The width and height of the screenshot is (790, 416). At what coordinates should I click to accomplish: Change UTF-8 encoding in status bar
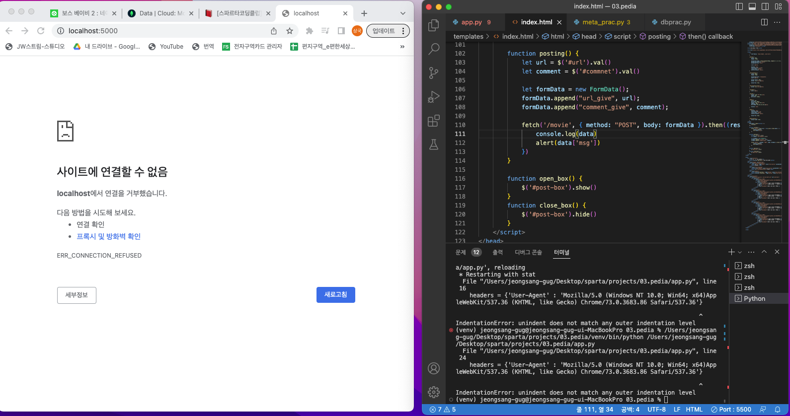pyautogui.click(x=656, y=410)
